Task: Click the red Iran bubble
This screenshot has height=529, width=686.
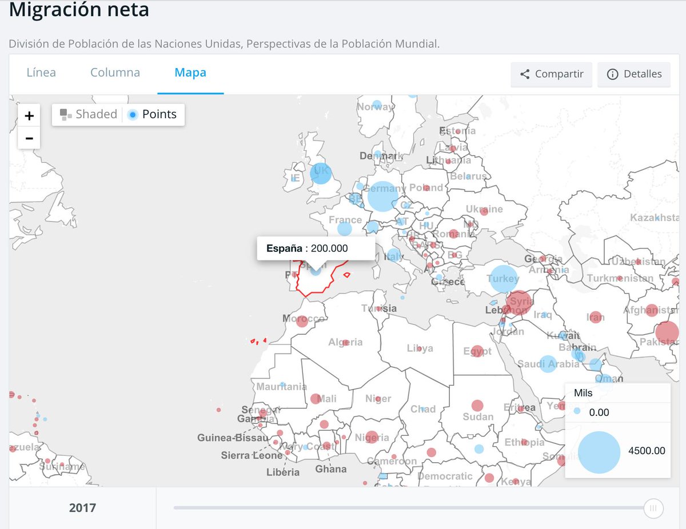Action: pos(596,317)
